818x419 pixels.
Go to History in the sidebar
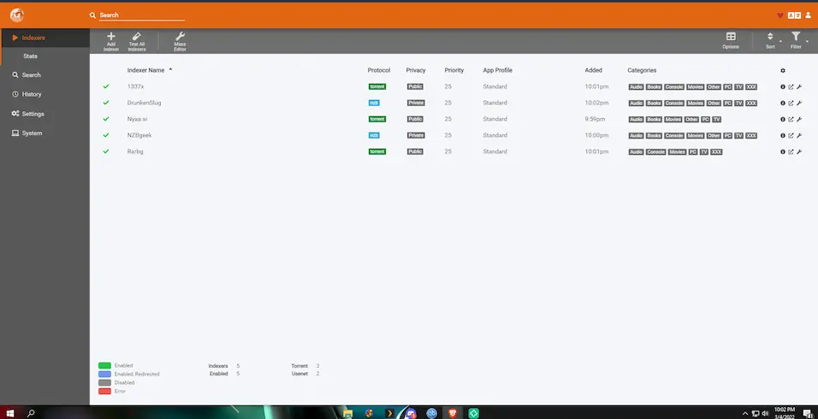tap(31, 94)
